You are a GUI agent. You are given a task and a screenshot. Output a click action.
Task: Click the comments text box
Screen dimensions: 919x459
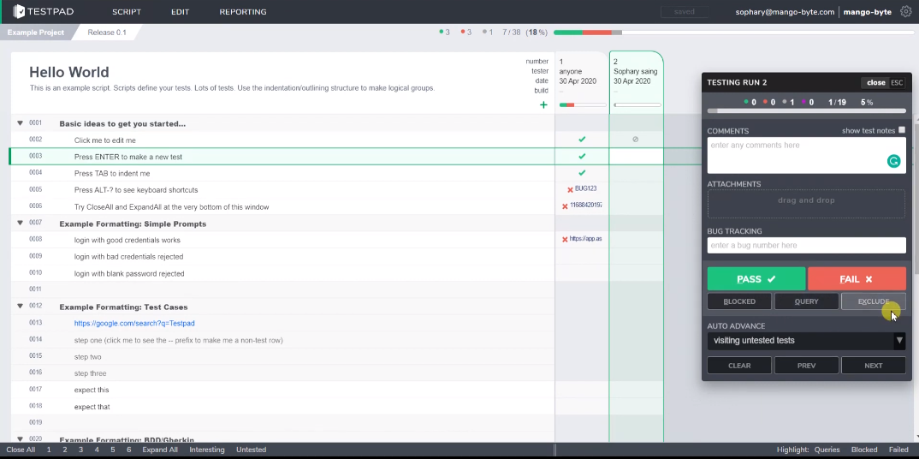(x=806, y=156)
